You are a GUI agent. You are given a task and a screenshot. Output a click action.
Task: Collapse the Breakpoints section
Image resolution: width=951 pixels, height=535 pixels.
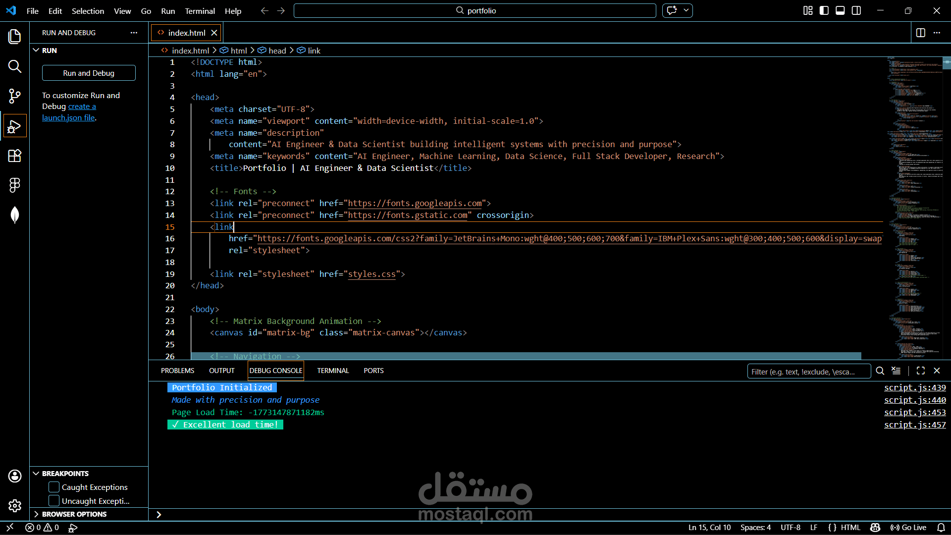click(x=65, y=474)
